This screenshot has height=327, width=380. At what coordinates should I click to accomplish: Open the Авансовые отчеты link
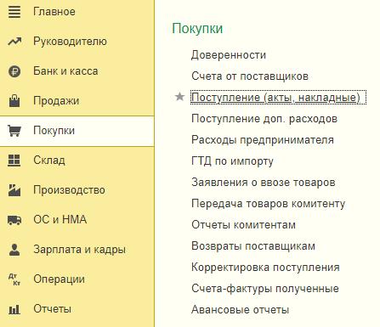240,310
